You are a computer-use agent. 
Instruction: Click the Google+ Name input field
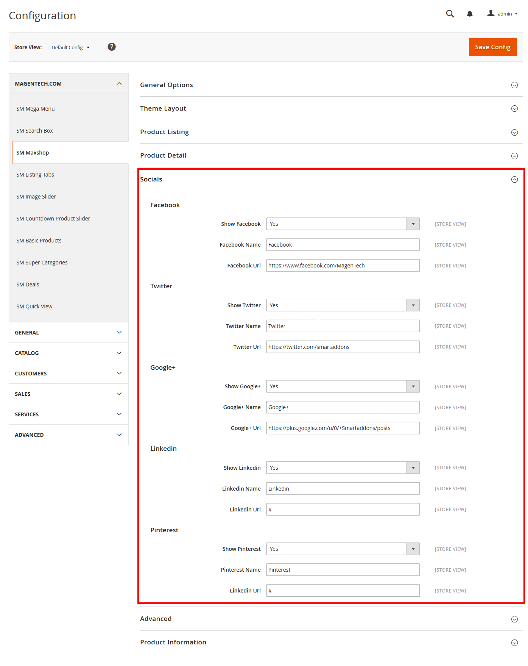tap(343, 407)
